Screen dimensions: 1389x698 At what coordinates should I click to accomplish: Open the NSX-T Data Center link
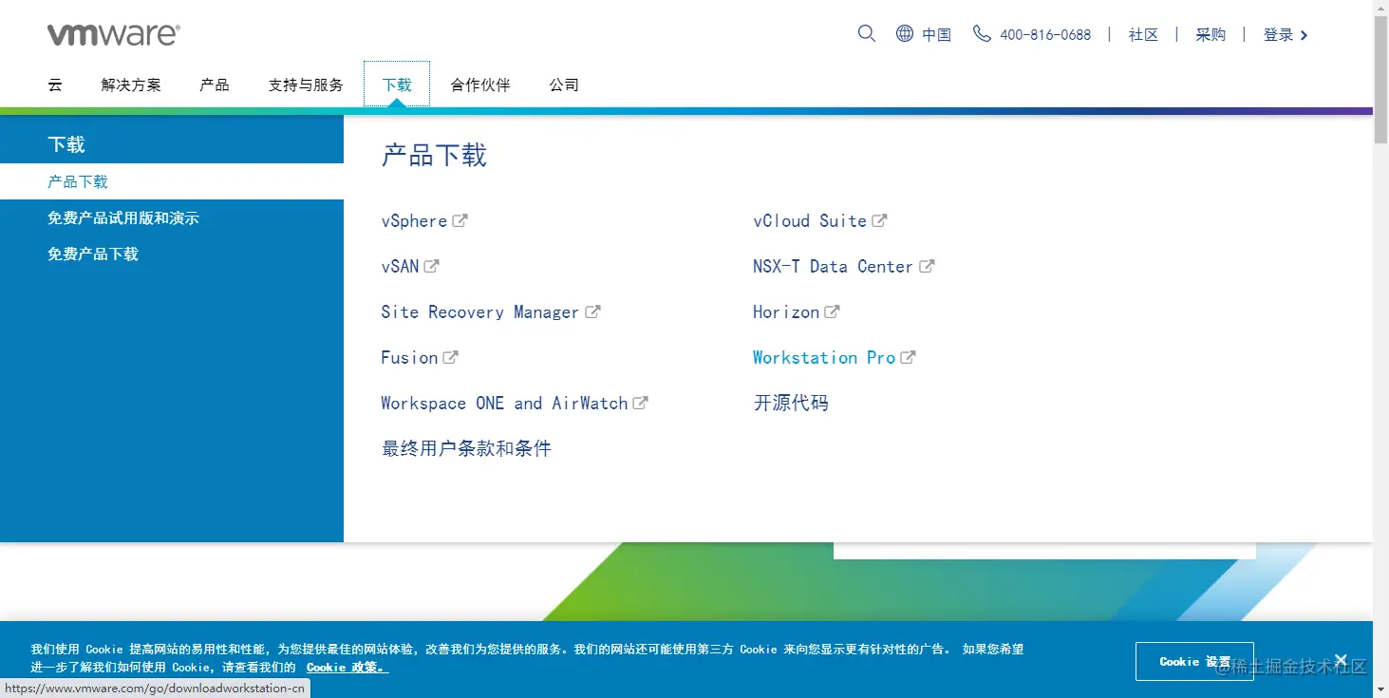(834, 266)
